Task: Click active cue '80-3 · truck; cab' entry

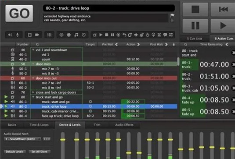Action: [207, 88]
